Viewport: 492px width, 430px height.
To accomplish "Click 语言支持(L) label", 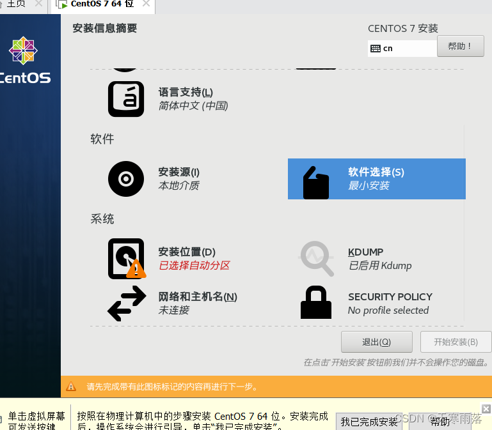I will [186, 93].
